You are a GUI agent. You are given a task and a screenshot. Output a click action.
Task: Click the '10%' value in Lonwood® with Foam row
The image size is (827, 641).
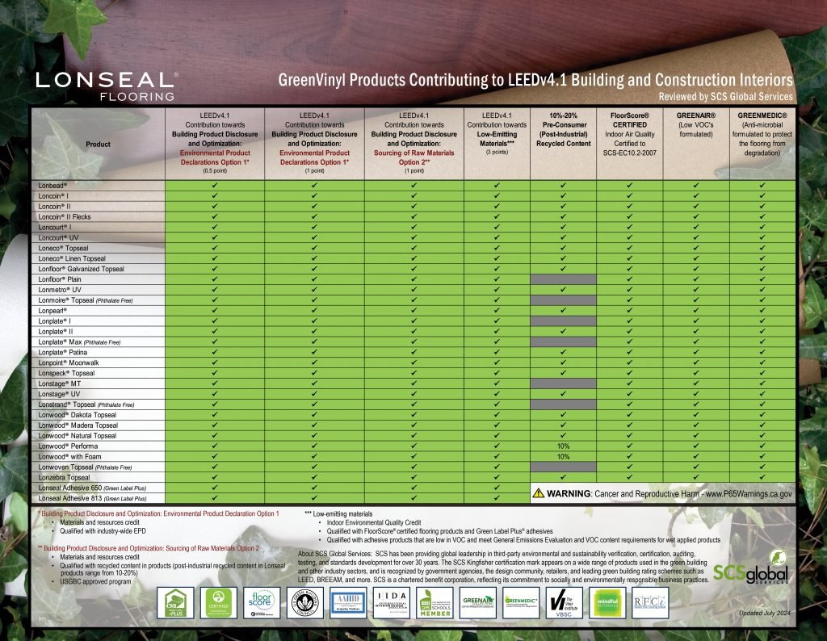tap(563, 456)
